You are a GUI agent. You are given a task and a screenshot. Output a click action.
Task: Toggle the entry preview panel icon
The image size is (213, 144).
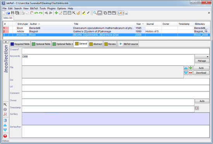tap(100, 13)
